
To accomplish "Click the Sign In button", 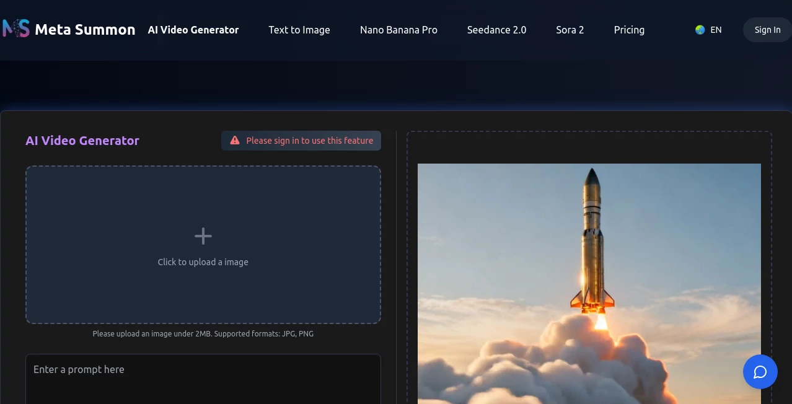I will point(767,29).
